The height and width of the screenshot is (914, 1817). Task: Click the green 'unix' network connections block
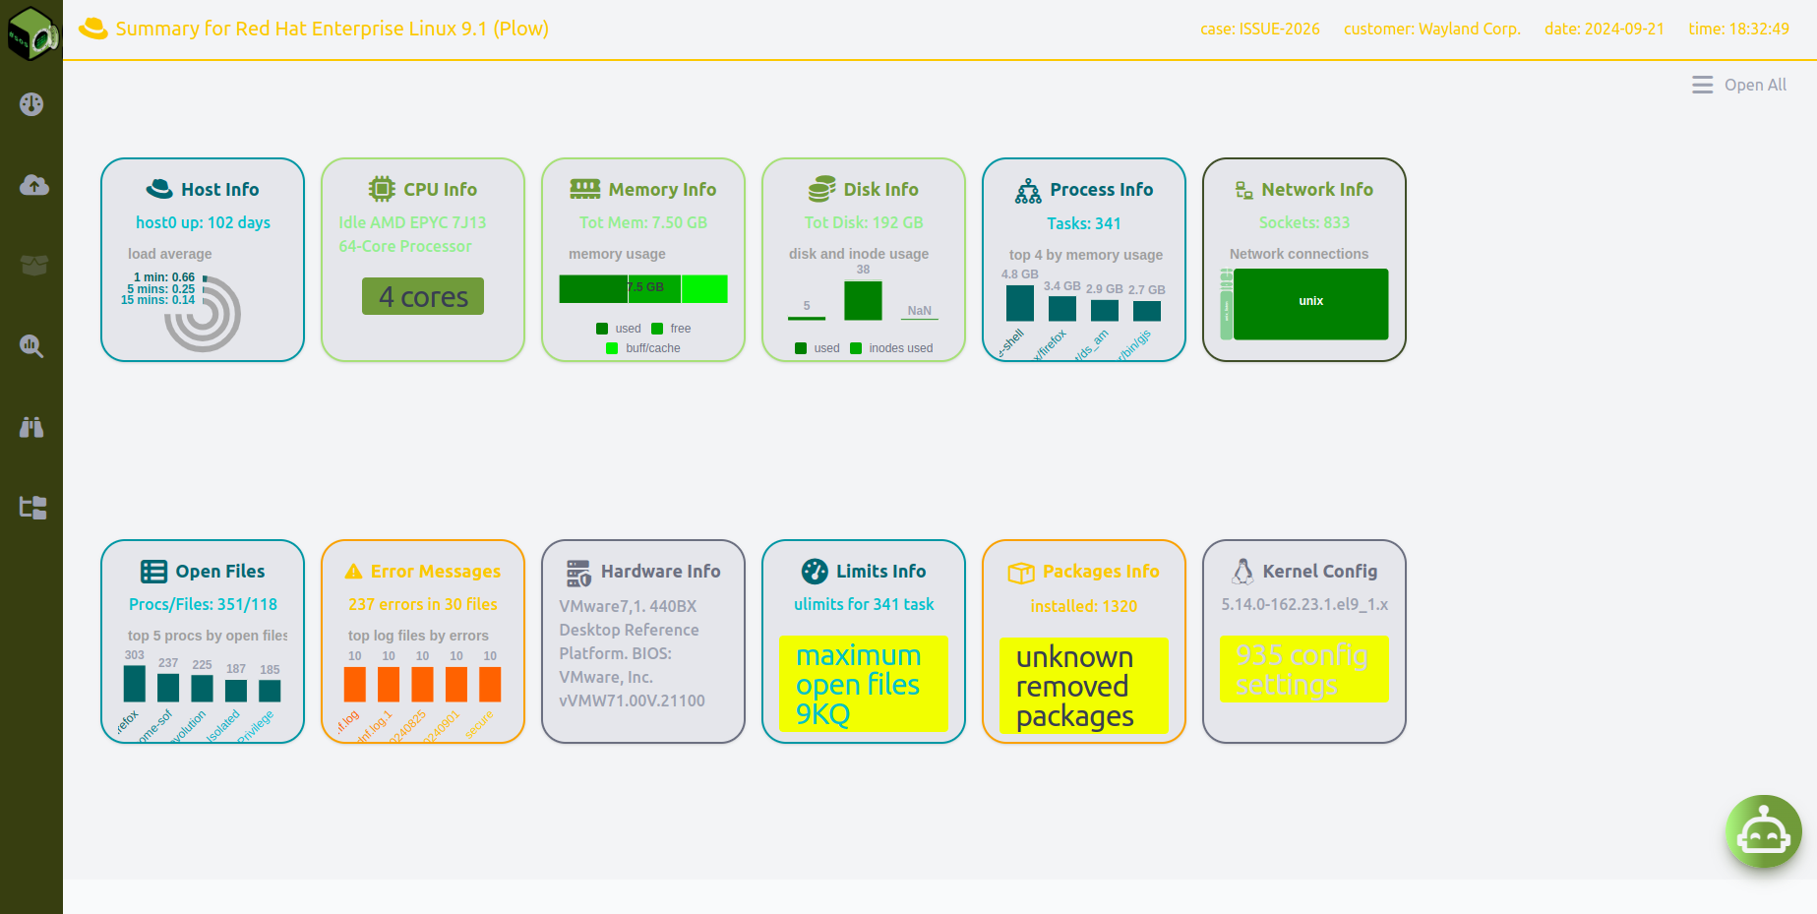[1310, 303]
